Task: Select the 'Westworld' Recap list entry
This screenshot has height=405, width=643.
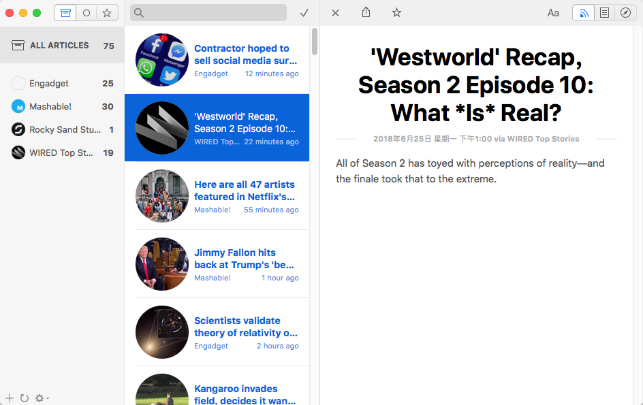Action: [x=217, y=128]
